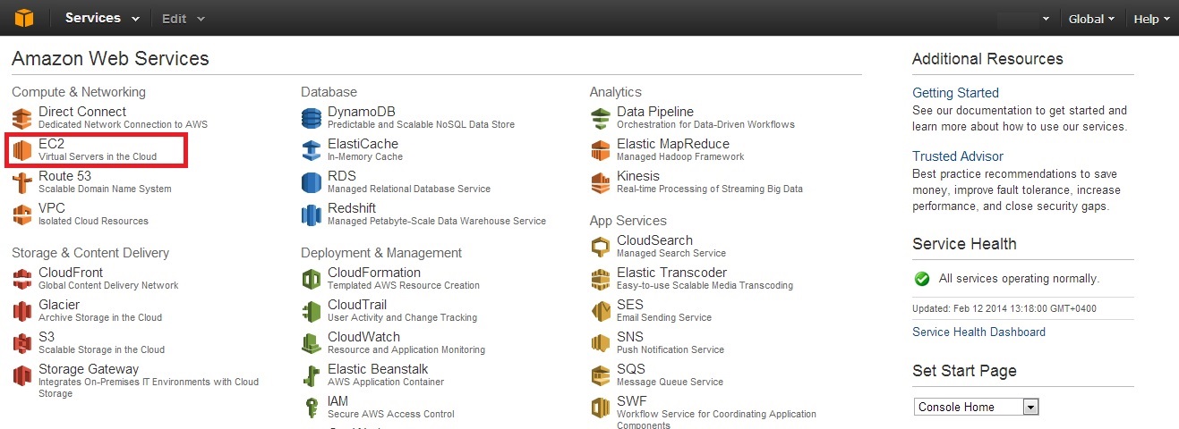Expand the Console Home start page combo box
The width and height of the screenshot is (1179, 429).
[x=976, y=407]
